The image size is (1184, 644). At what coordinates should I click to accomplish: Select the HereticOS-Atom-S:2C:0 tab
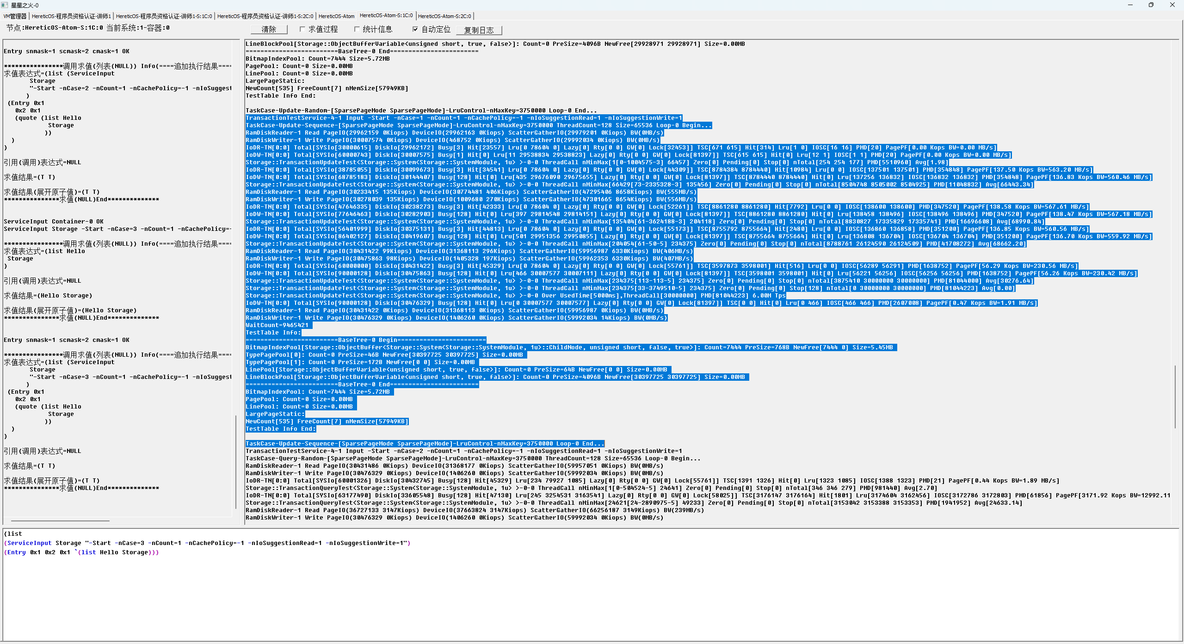click(444, 16)
